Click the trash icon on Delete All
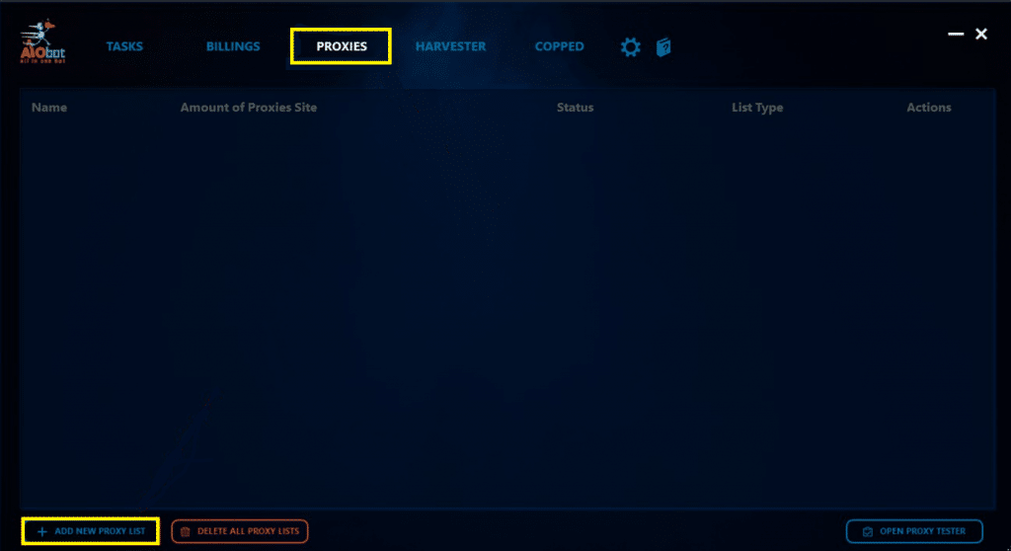The height and width of the screenshot is (551, 1011). tap(185, 531)
